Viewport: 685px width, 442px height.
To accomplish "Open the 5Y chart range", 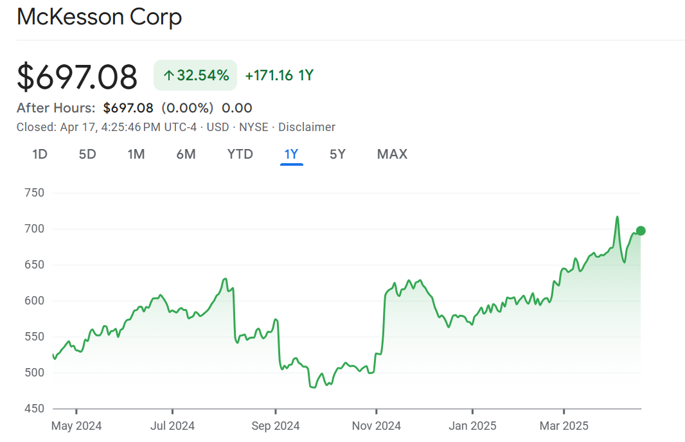I will 337,154.
